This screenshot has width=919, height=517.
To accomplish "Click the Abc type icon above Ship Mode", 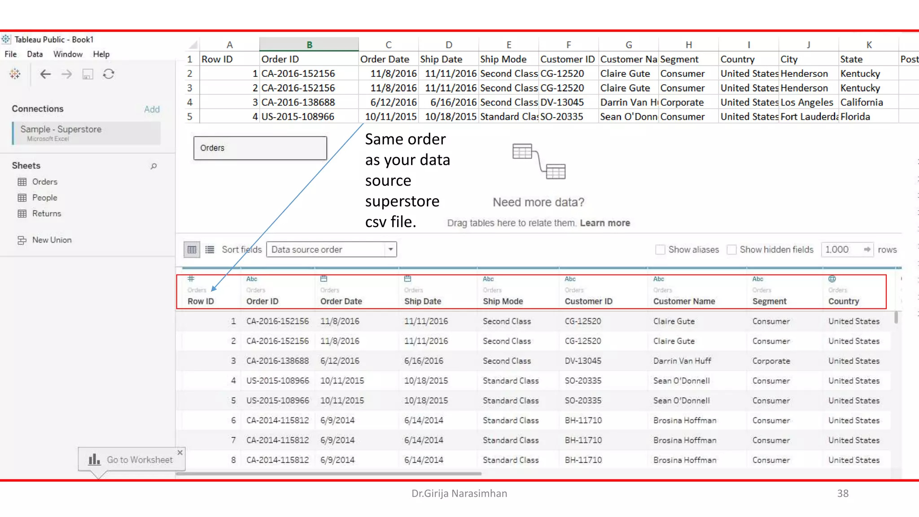I will click(488, 279).
